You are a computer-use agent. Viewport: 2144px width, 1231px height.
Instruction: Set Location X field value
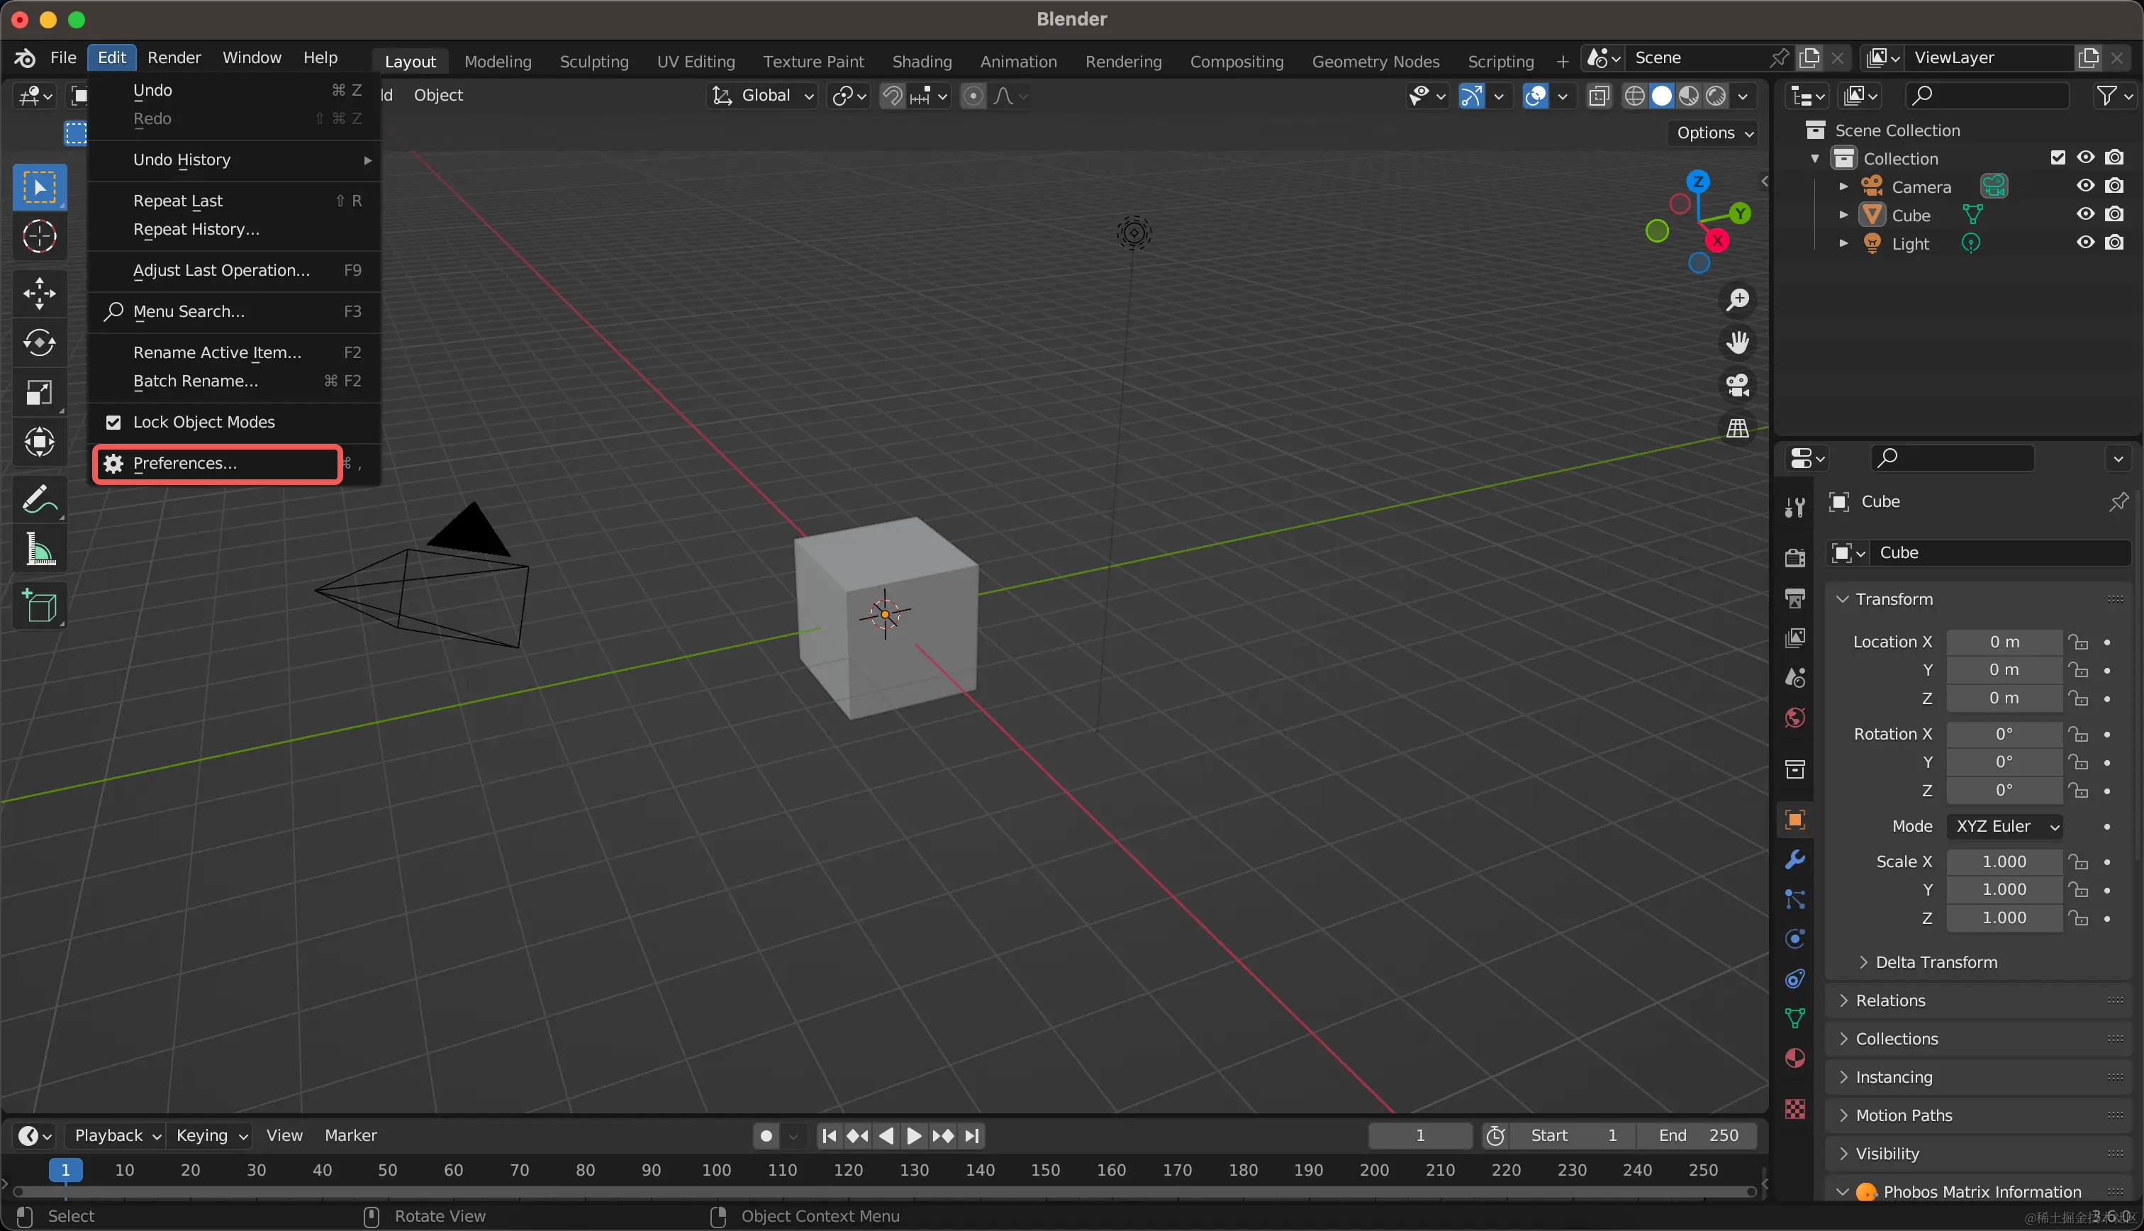2004,642
